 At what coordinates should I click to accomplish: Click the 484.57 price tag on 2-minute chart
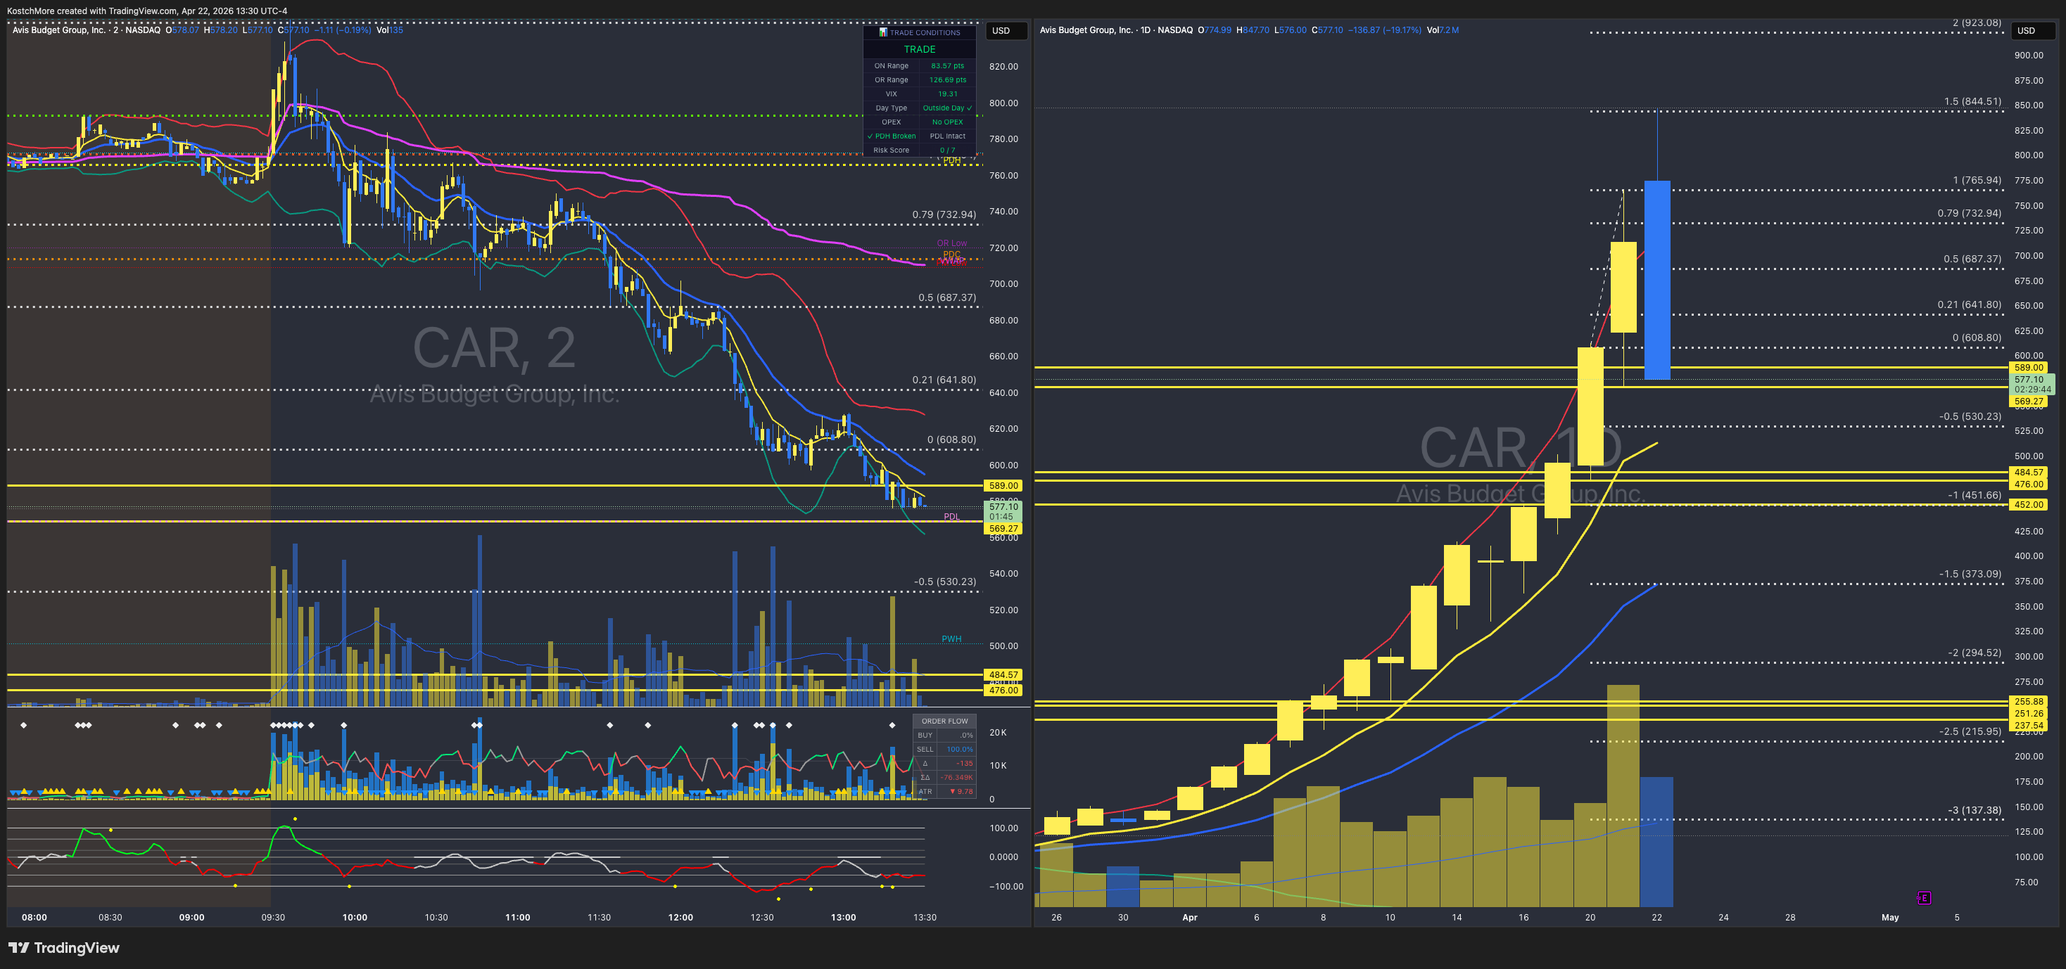click(x=1003, y=675)
